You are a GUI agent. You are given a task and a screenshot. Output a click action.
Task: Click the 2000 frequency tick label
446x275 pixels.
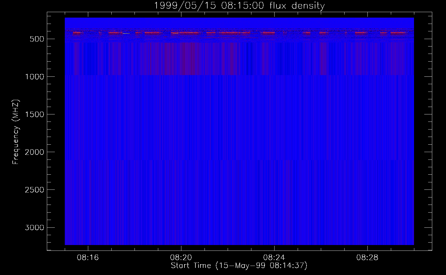point(34,152)
